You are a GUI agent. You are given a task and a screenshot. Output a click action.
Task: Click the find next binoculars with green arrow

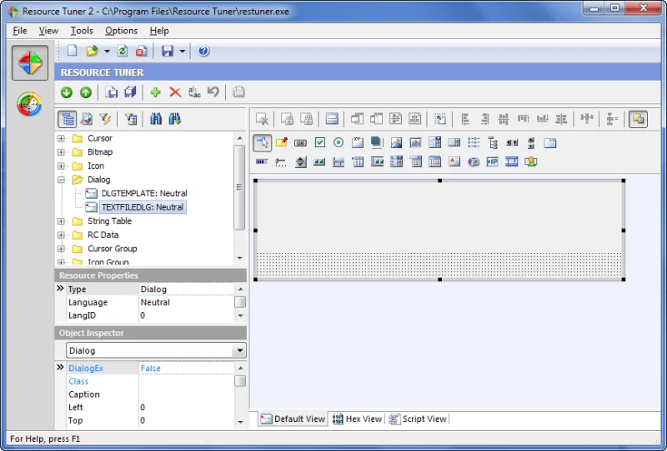175,119
